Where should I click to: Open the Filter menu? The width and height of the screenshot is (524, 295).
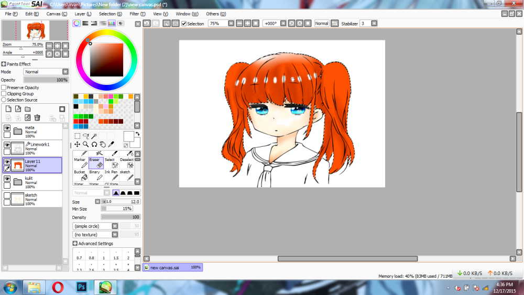(137, 14)
